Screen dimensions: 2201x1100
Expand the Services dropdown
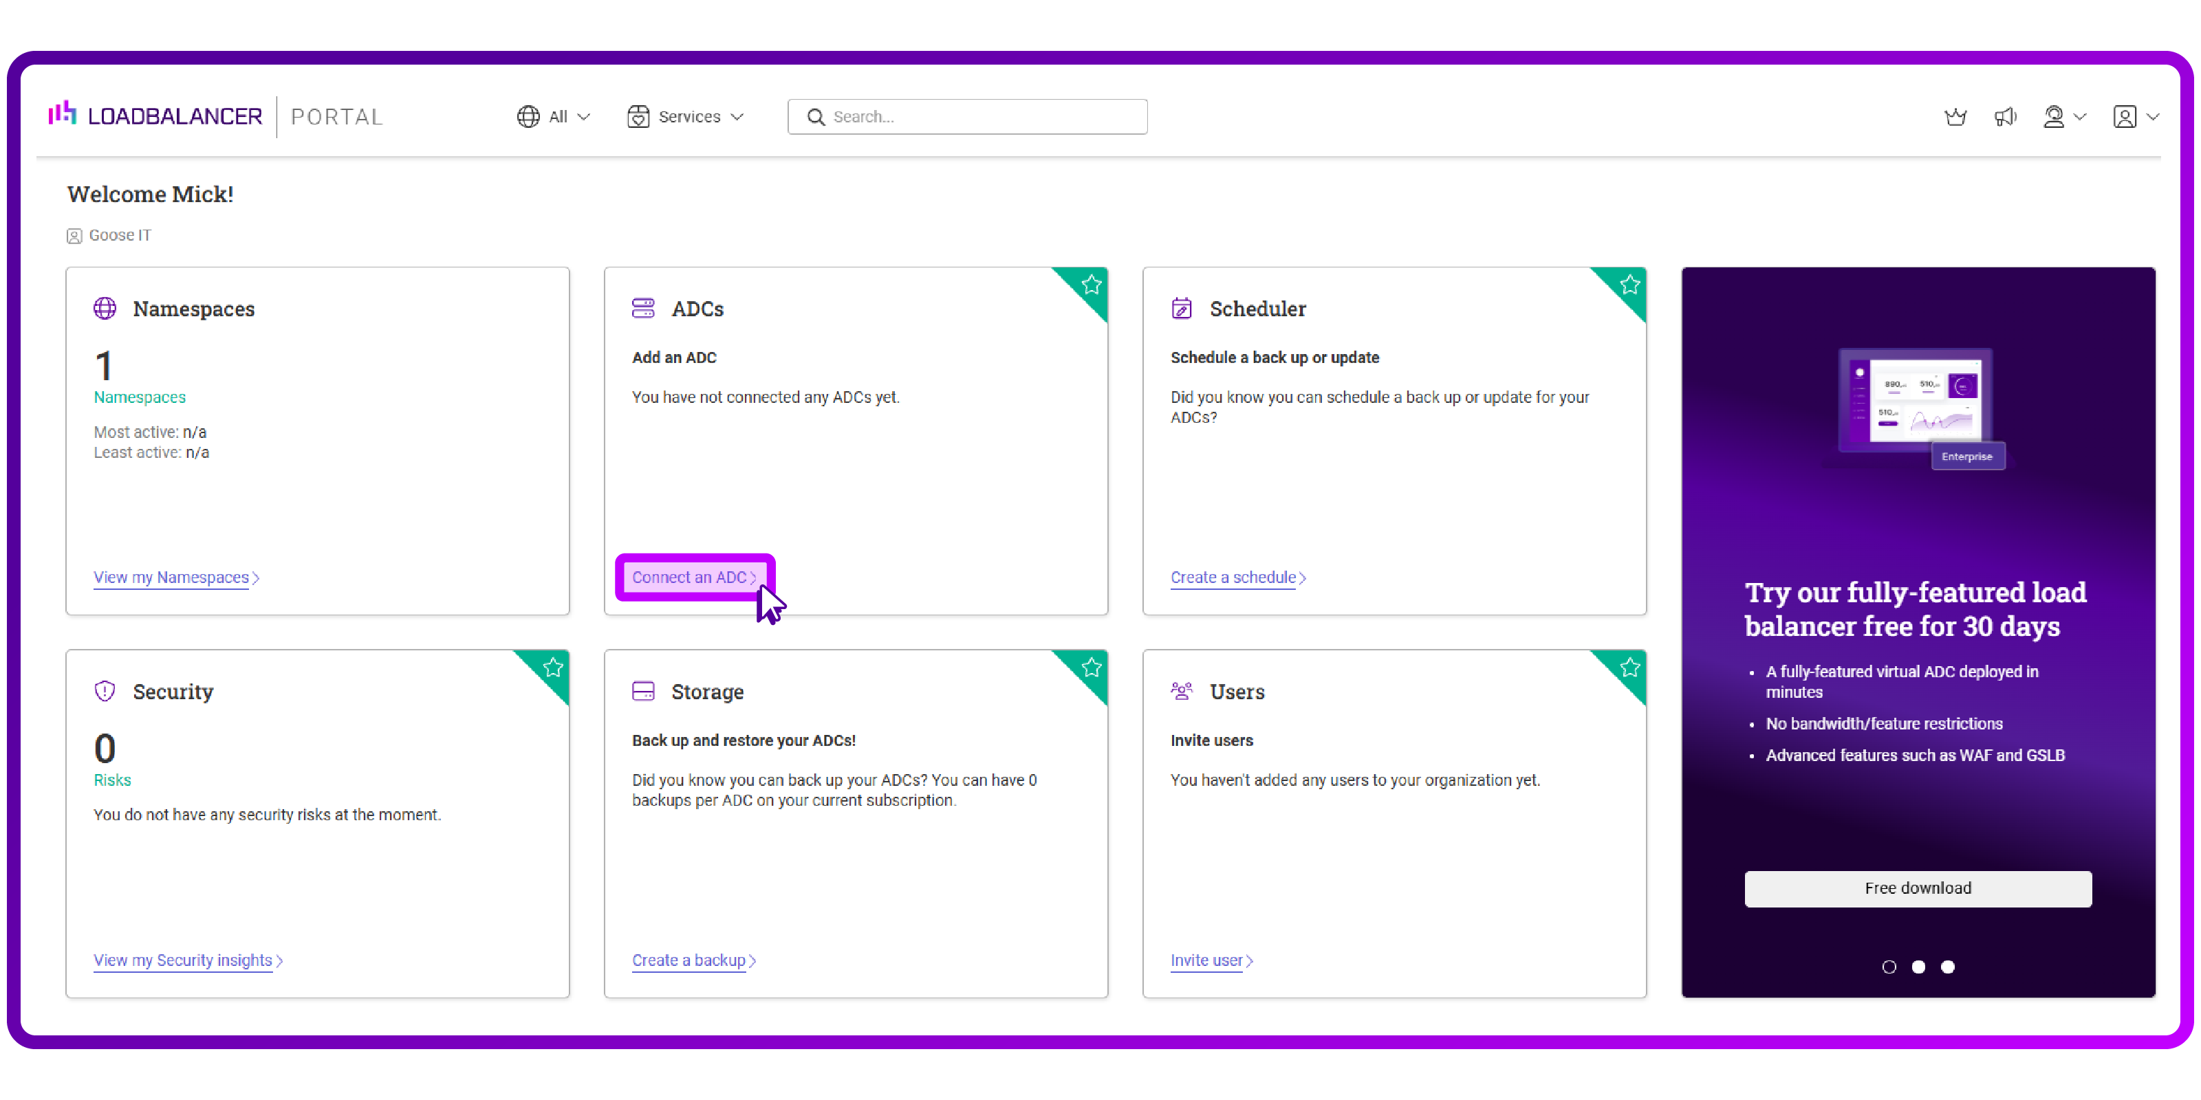tap(686, 117)
